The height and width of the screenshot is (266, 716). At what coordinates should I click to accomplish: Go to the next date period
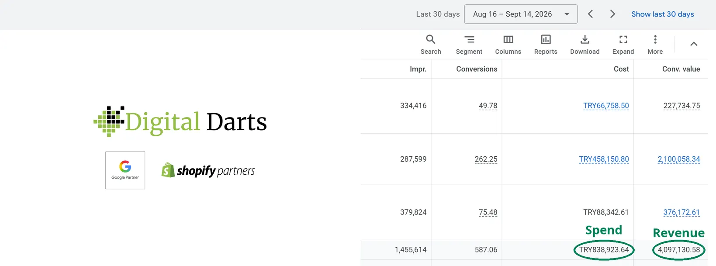612,14
